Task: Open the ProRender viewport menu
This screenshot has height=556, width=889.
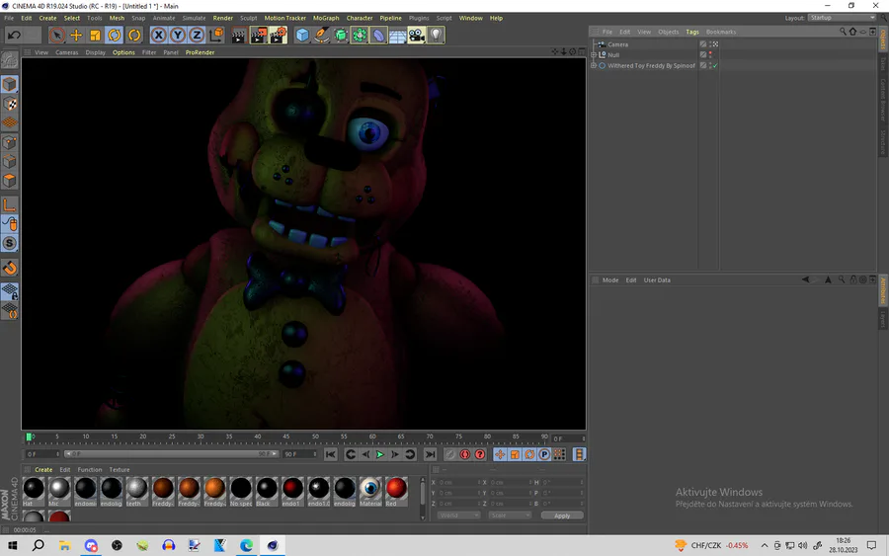Action: [201, 52]
